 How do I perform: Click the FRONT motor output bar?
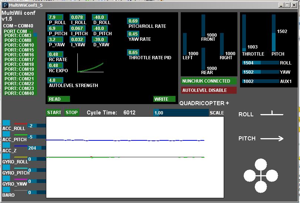pos(203,26)
